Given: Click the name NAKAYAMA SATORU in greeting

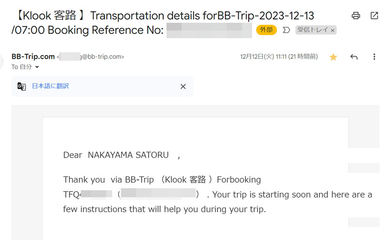Looking at the screenshot, I should 128,155.
